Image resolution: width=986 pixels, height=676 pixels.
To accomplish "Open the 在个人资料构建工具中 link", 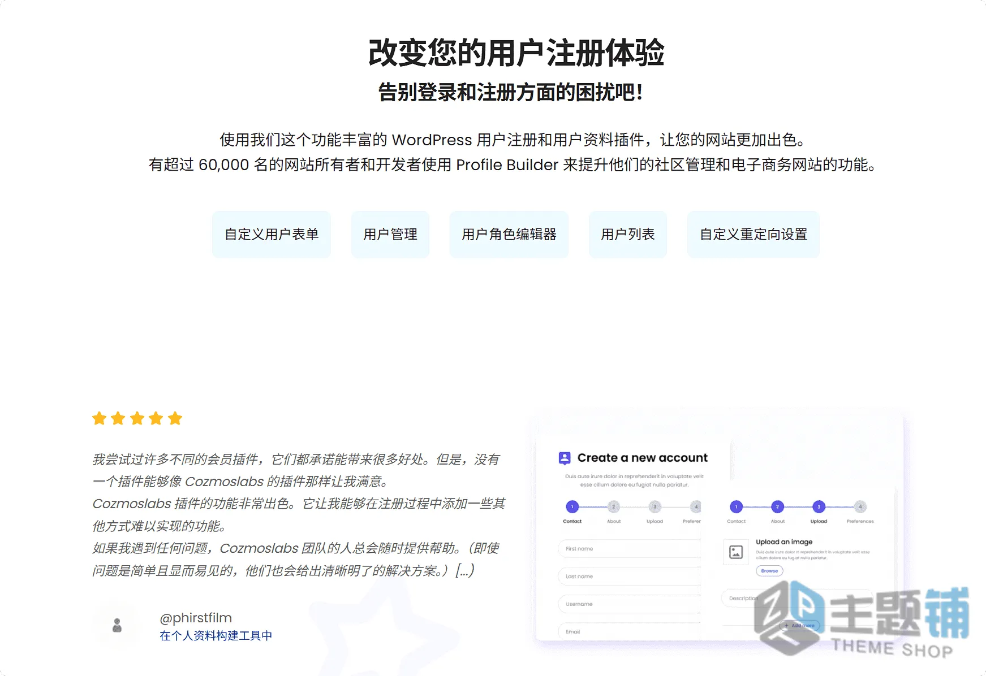I will coord(216,636).
